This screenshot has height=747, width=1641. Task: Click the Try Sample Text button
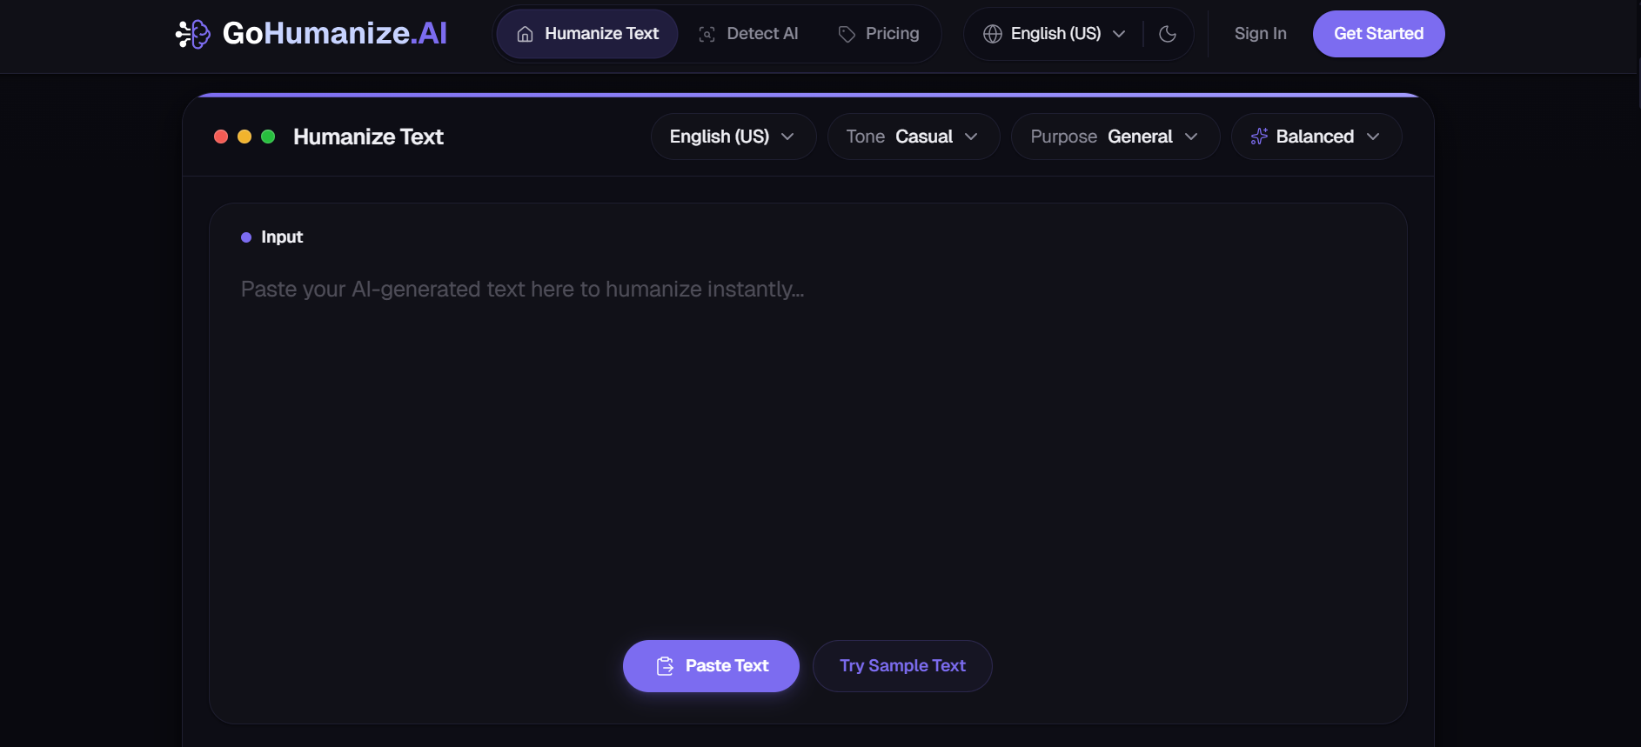(x=902, y=666)
